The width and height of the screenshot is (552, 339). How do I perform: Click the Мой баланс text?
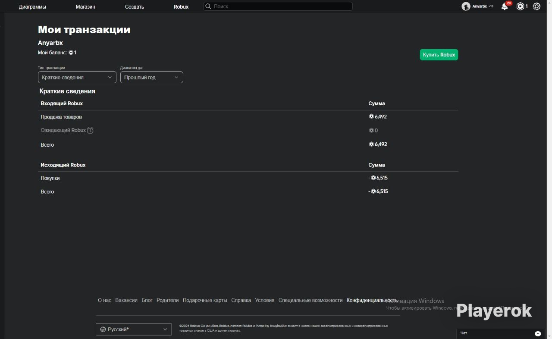pos(53,53)
